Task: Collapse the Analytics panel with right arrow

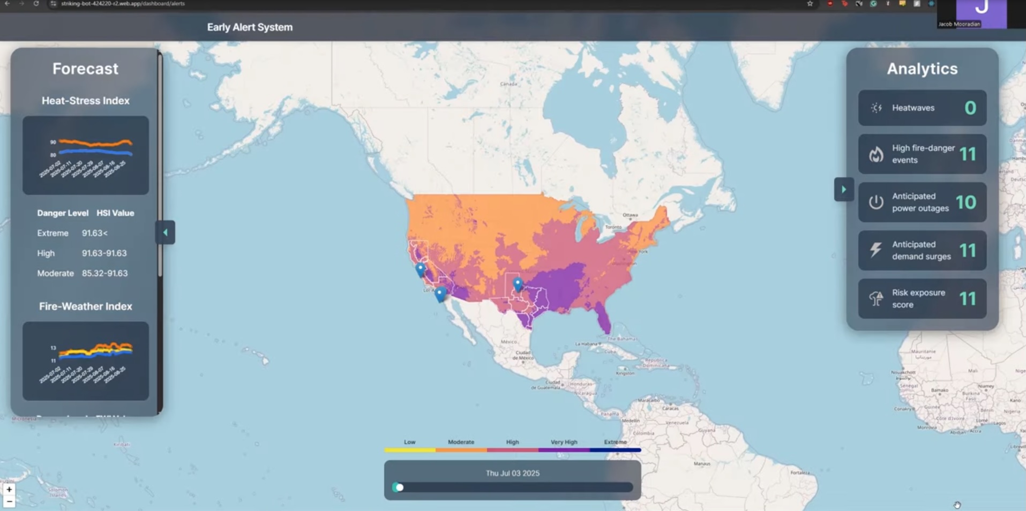Action: pyautogui.click(x=843, y=189)
